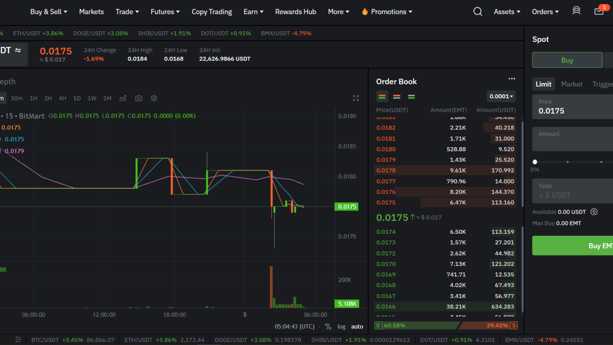Expand the chart to fullscreen

coord(356,98)
